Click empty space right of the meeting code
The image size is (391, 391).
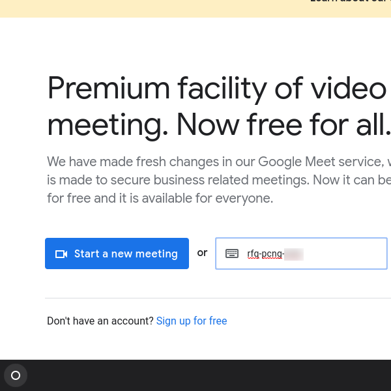pyautogui.click(x=345, y=254)
